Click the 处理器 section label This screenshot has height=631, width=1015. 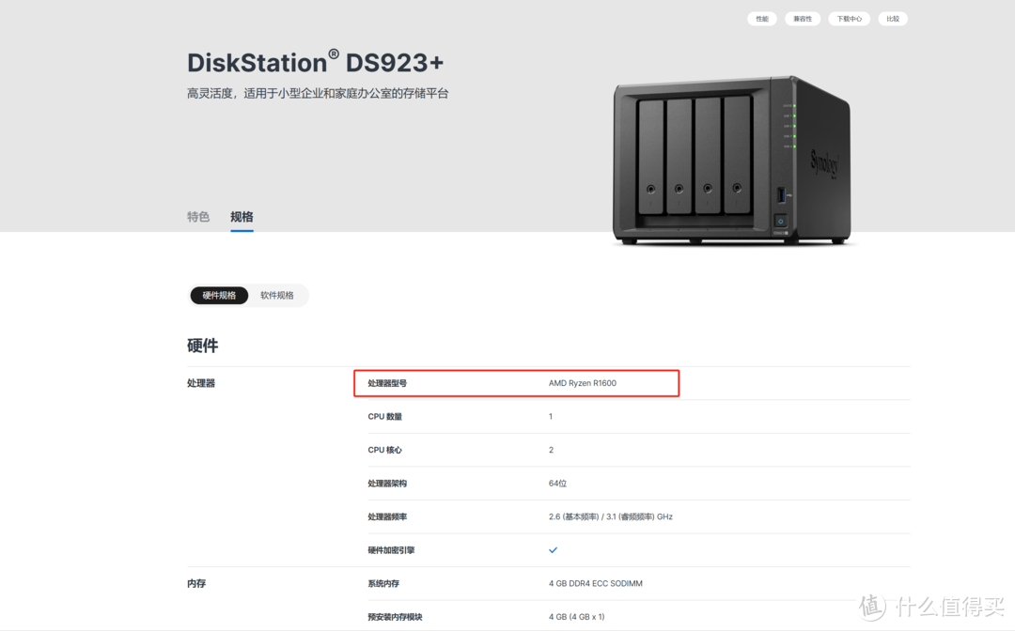click(201, 382)
